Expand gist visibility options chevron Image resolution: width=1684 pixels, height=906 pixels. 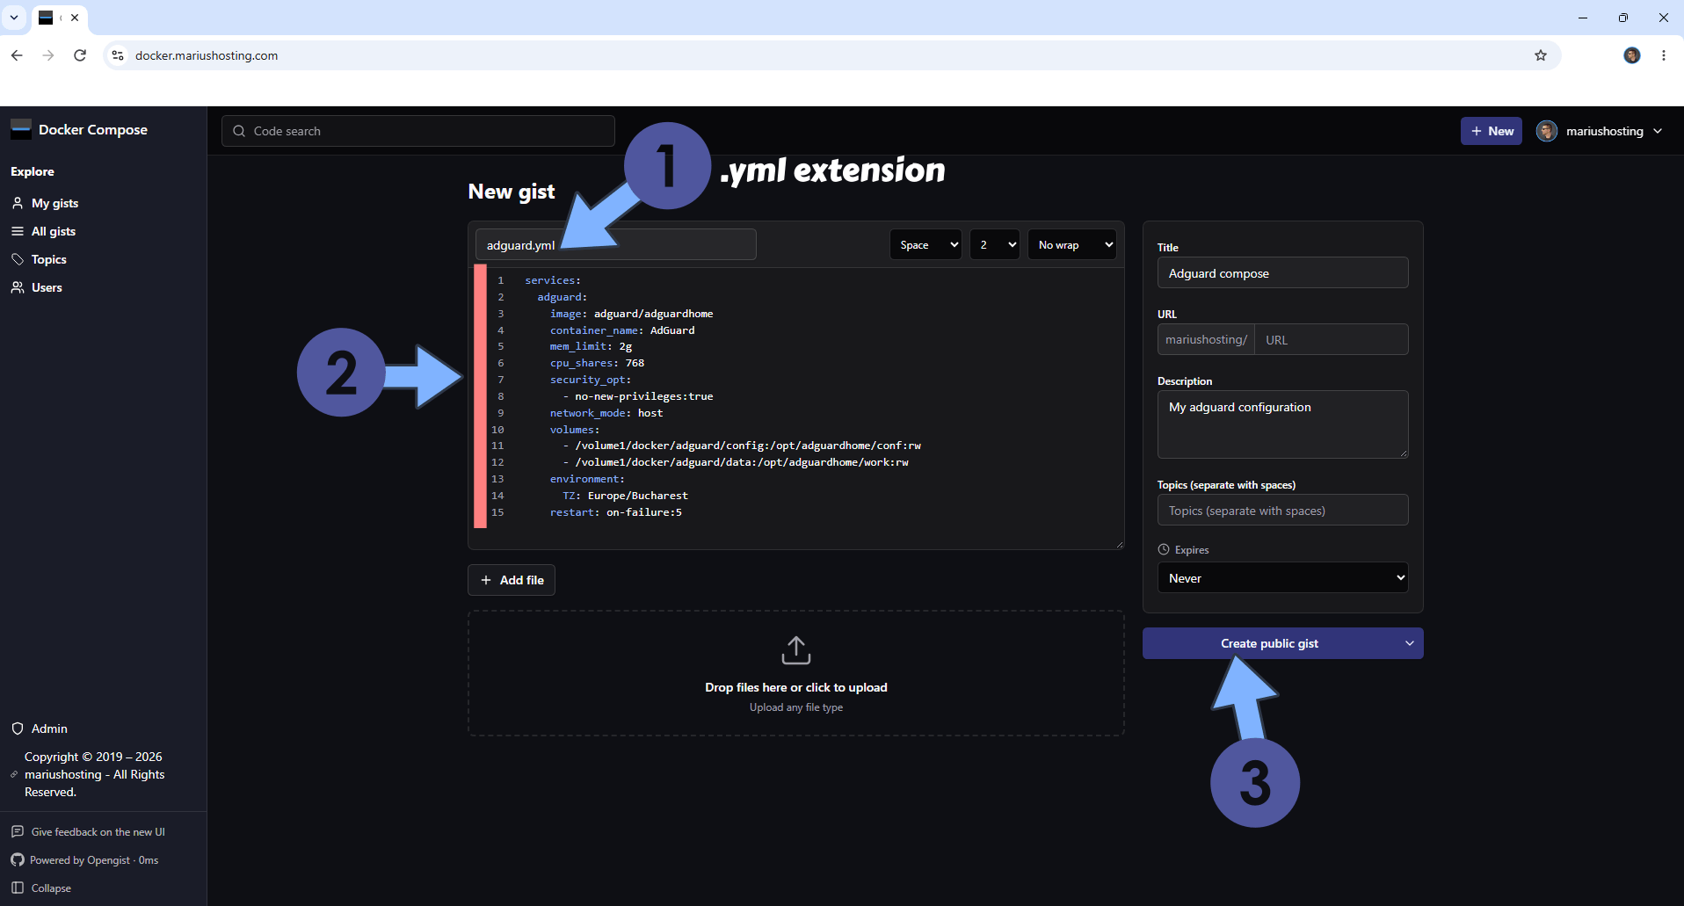pyautogui.click(x=1410, y=643)
